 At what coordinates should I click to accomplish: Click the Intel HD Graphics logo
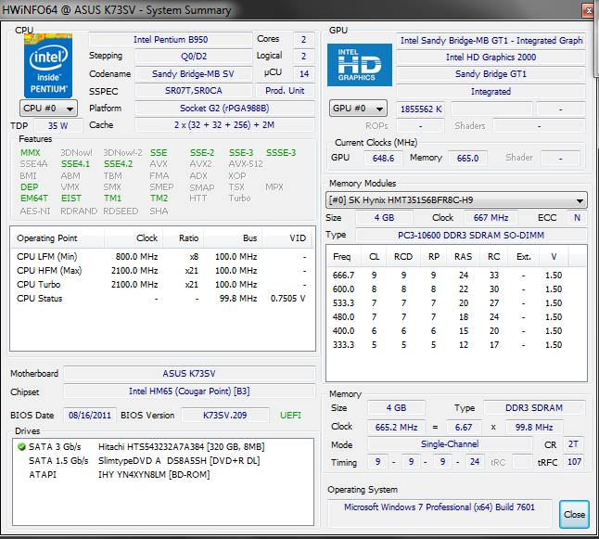[x=360, y=65]
